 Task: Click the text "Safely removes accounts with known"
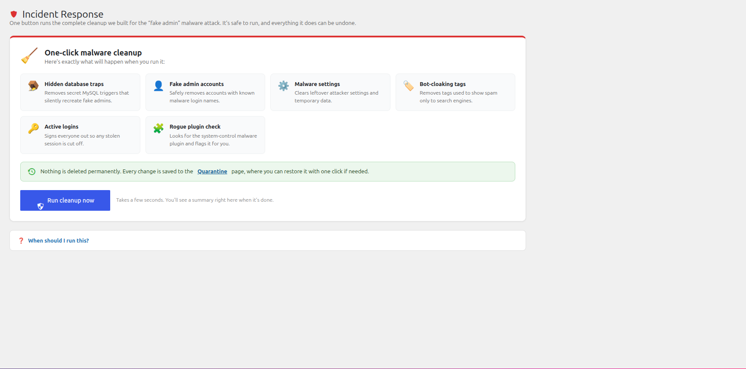(x=212, y=93)
